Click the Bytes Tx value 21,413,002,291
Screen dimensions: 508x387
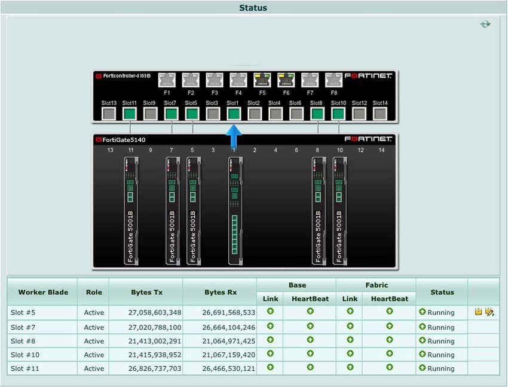(155, 341)
